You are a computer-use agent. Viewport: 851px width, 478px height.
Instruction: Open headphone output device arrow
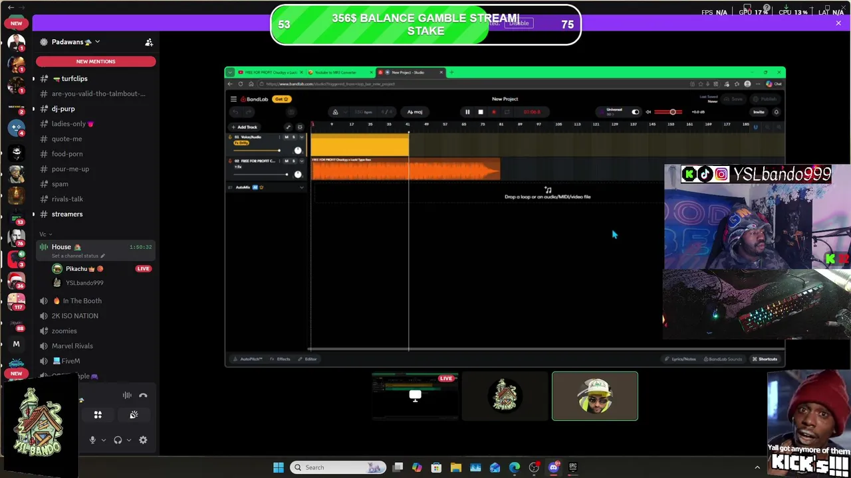pos(129,440)
